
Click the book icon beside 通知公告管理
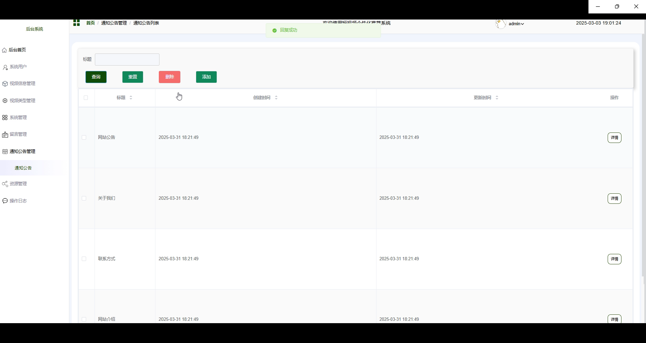[x=5, y=151]
